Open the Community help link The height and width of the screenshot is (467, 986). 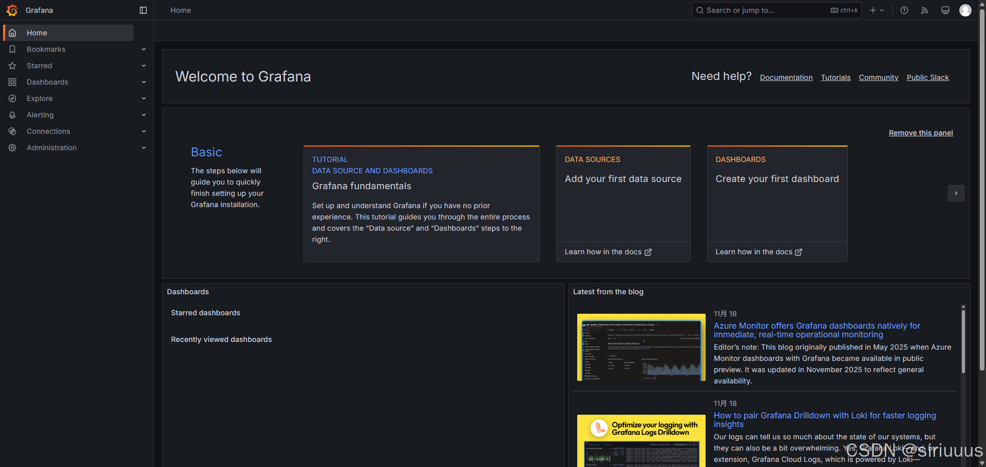(879, 77)
